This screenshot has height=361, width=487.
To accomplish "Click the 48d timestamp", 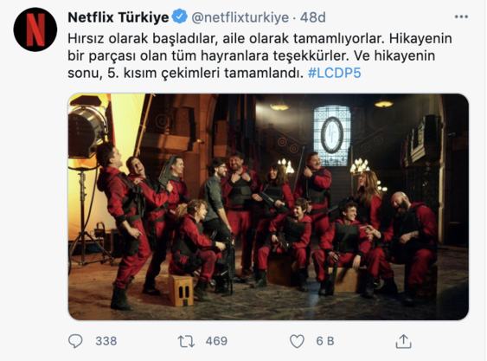I will point(313,17).
